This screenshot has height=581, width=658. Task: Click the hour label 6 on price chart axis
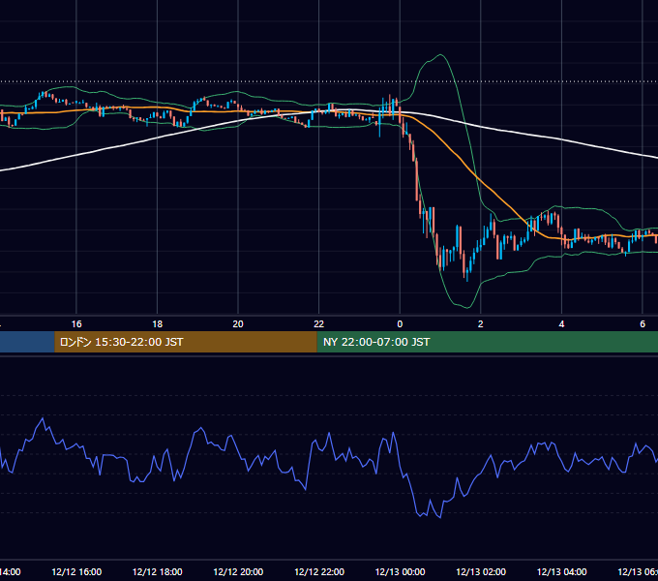[643, 324]
